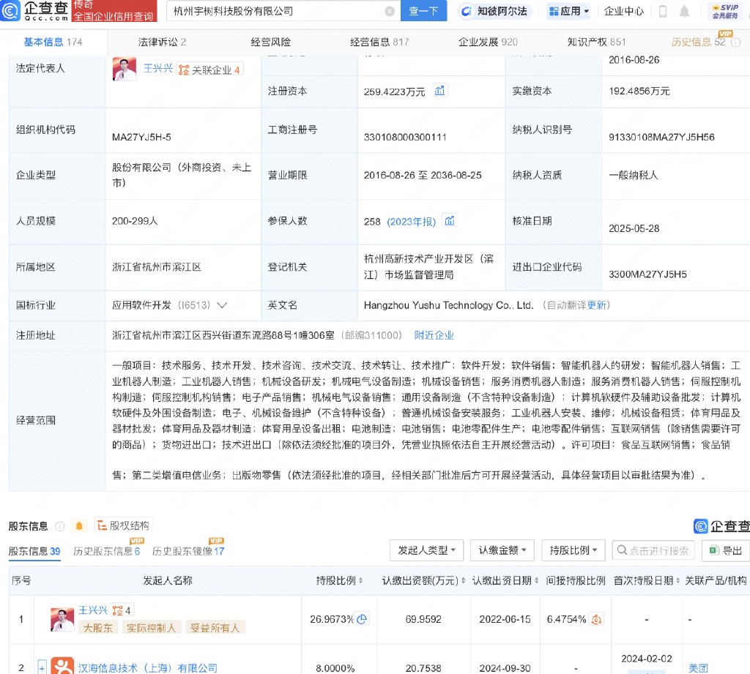Select 历史股东镜像 17 subtab
The image size is (750, 674).
click(188, 551)
